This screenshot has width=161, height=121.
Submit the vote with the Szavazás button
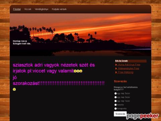click(120, 114)
